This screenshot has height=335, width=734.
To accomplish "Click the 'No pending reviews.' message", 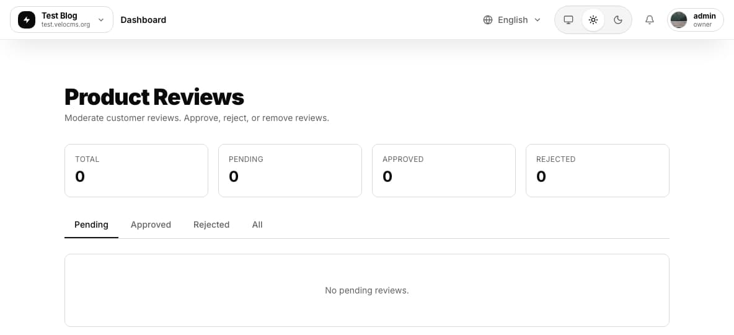I will point(367,290).
